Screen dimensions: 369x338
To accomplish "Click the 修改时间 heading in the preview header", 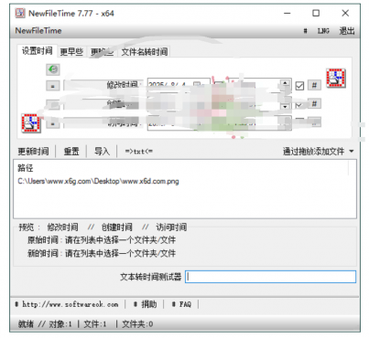I will pos(62,227).
